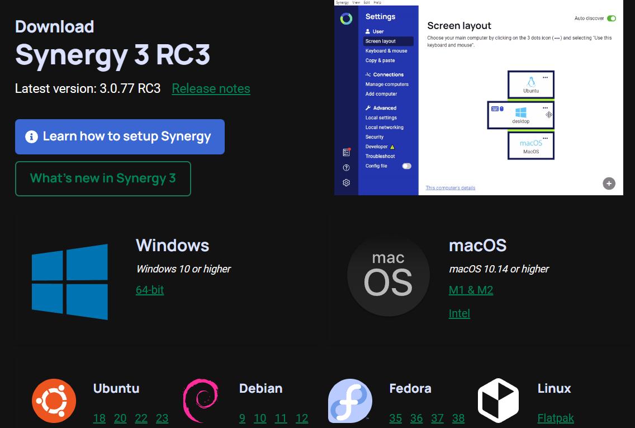Open three-dots menu on Ubuntu screen

click(x=545, y=78)
